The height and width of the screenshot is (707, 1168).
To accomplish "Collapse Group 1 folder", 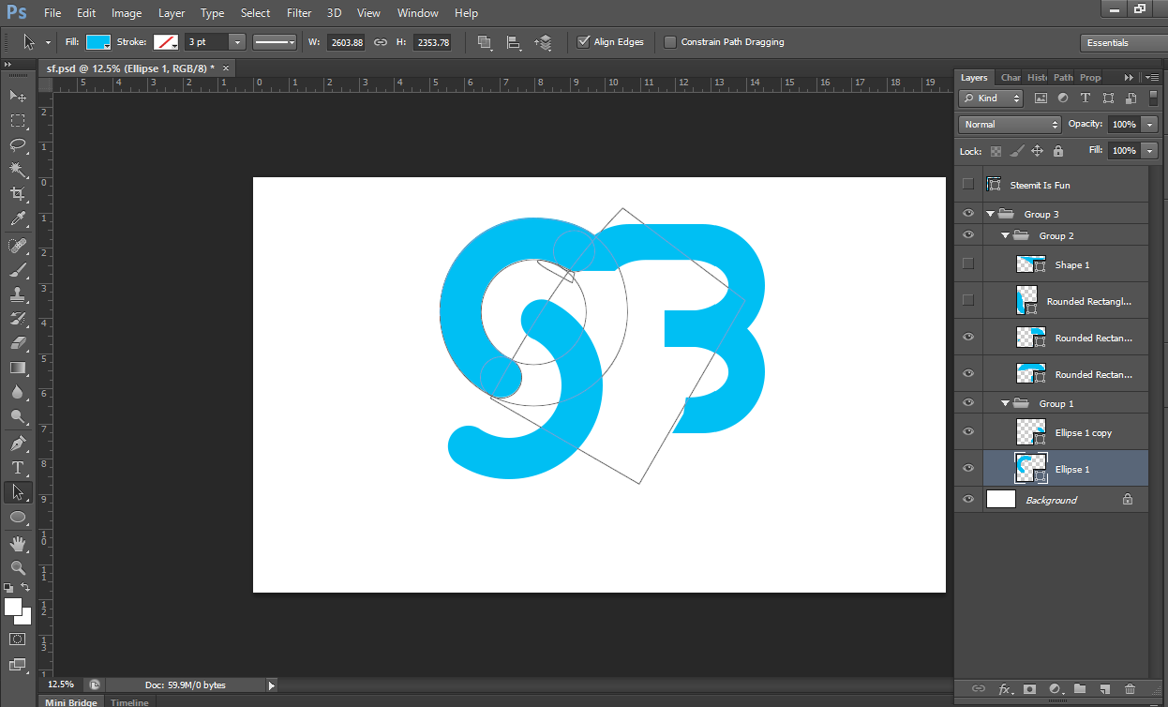I will pos(1005,403).
